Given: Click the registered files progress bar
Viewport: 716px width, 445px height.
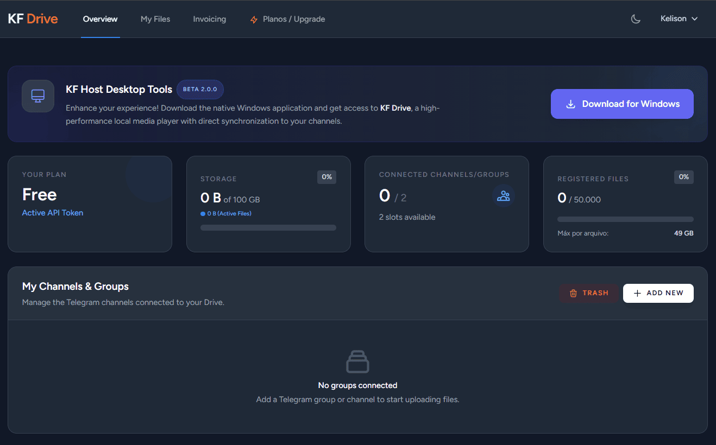Looking at the screenshot, I should click(x=625, y=219).
